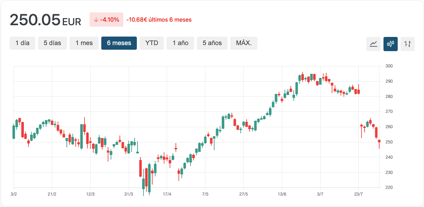
Task: Toggle the chart display to bar mode
Action: pos(408,44)
